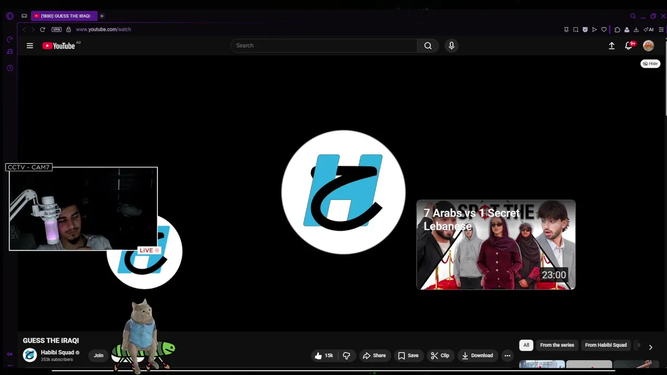Focus the YouTube Search box
Screen dimensions: 667x375
pos(324,46)
